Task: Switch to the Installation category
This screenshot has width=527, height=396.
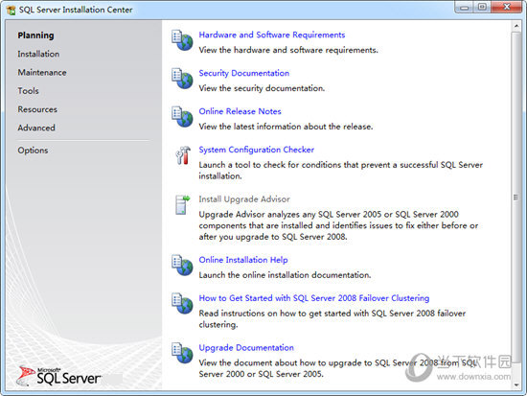Action: [x=38, y=54]
